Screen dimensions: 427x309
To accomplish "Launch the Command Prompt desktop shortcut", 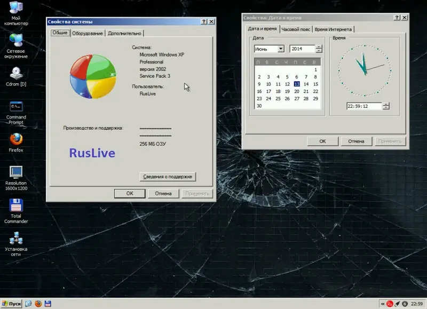I will (x=16, y=113).
